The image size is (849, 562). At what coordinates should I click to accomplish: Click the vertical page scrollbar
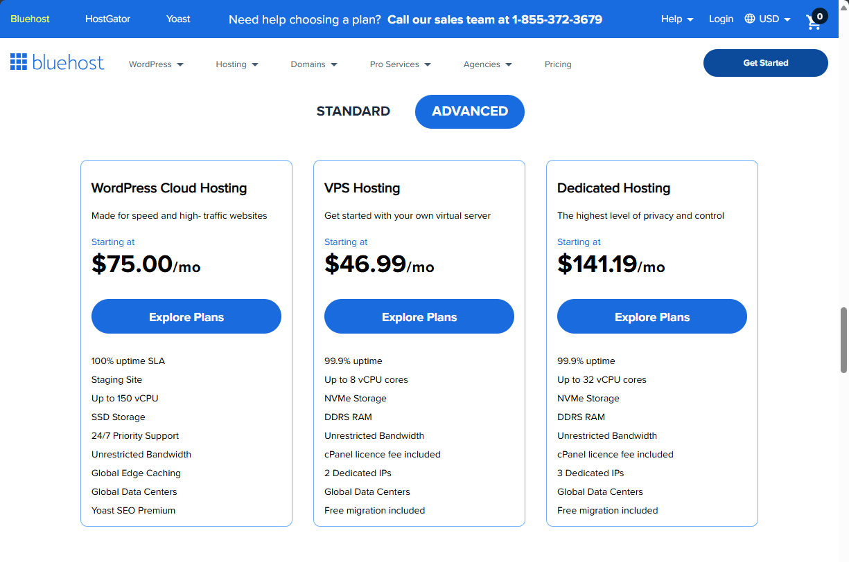[844, 325]
